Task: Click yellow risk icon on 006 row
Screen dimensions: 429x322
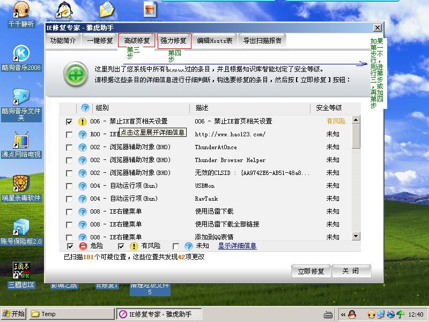Action: click(x=83, y=122)
